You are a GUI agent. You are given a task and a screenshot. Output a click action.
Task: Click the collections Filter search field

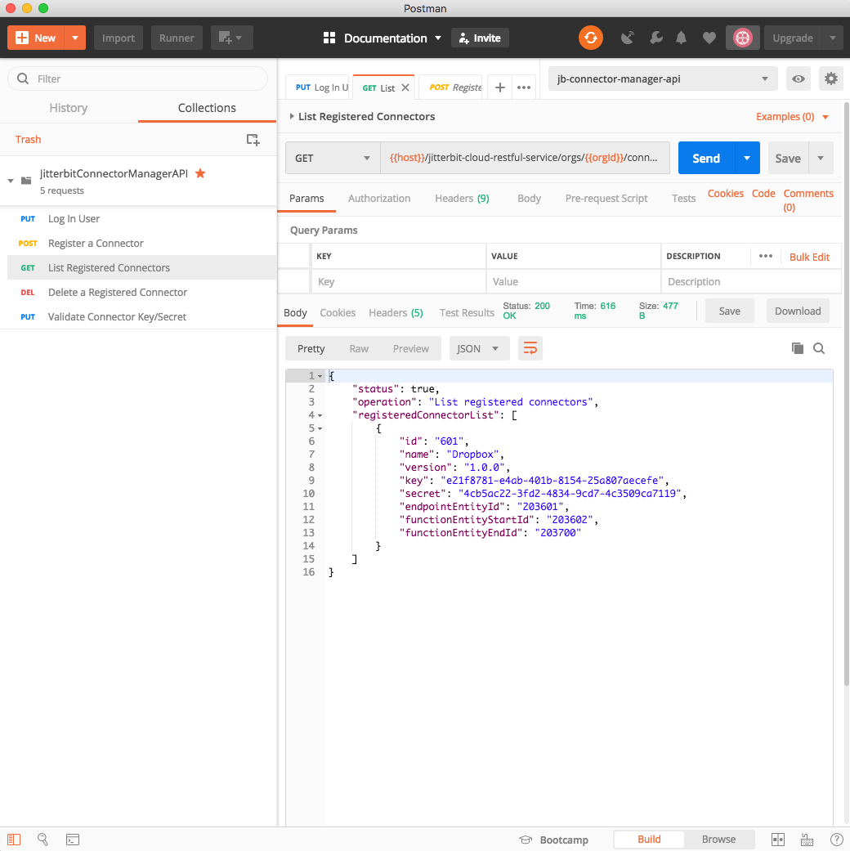137,78
